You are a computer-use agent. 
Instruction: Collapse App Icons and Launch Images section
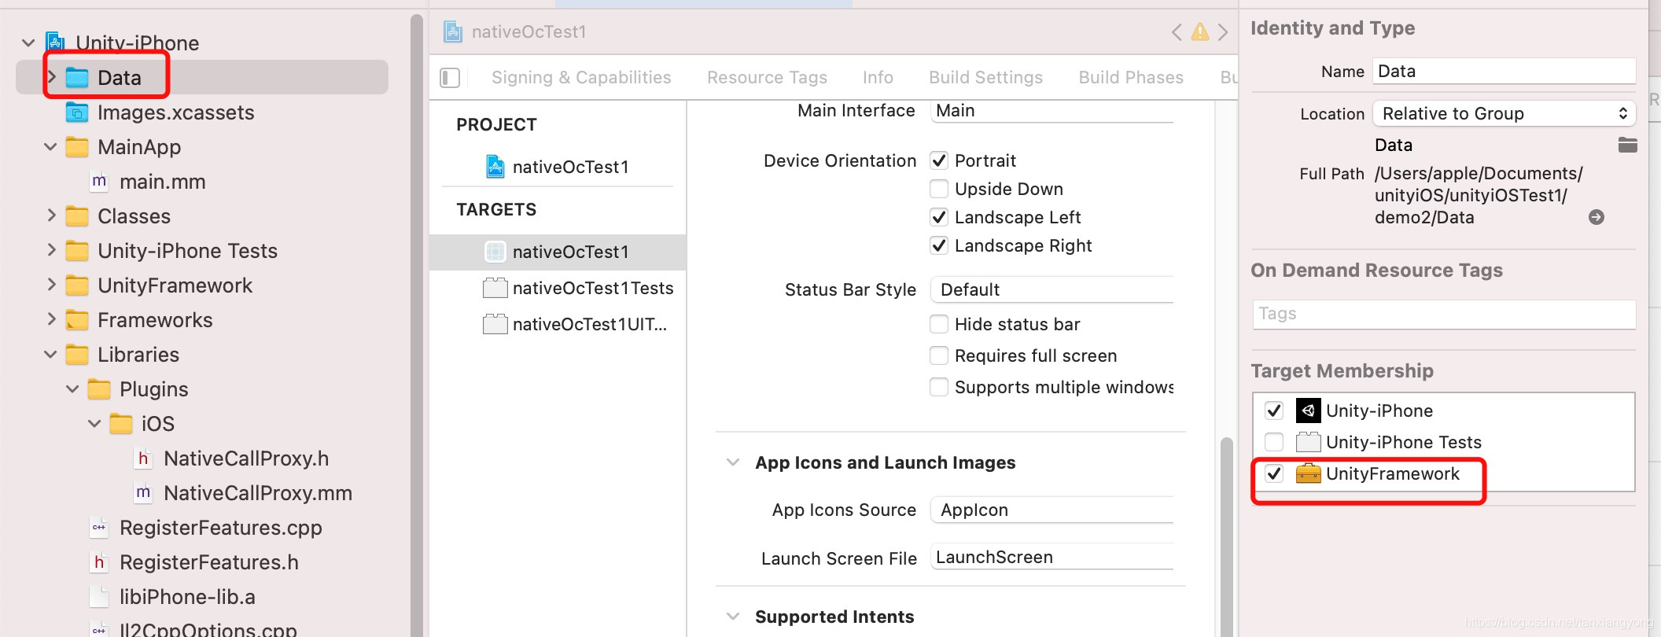coord(733,462)
